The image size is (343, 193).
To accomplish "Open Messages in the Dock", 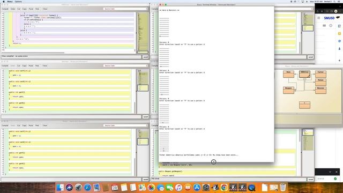I will click(x=160, y=188).
